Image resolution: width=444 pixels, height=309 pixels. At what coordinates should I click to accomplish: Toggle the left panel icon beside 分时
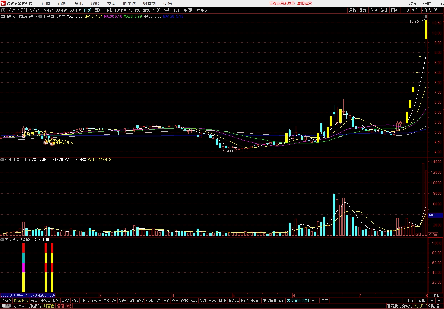[x=3, y=10]
